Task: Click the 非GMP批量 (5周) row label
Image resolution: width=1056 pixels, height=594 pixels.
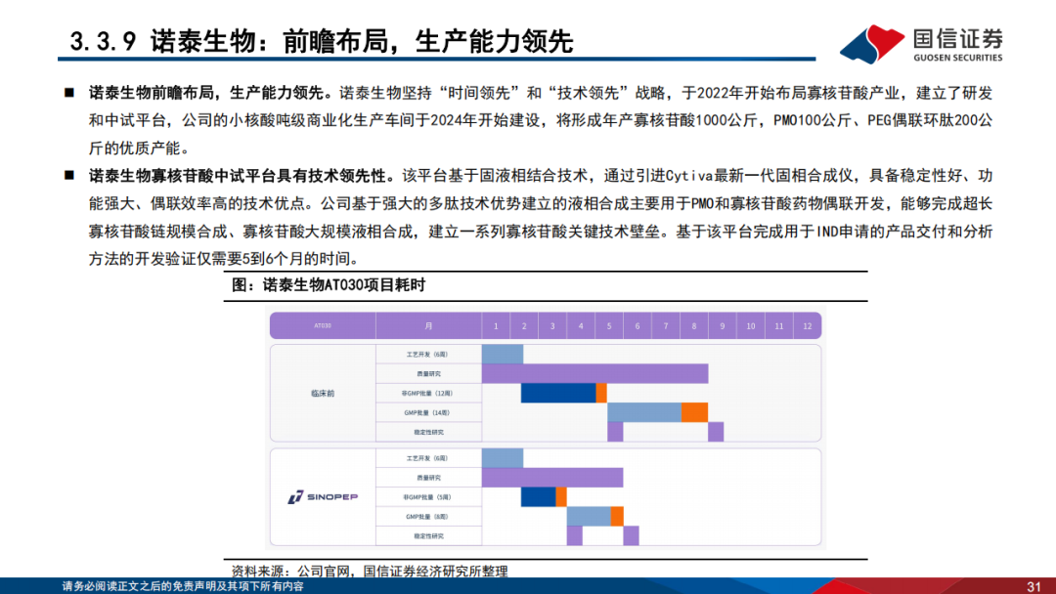Action: (x=427, y=497)
